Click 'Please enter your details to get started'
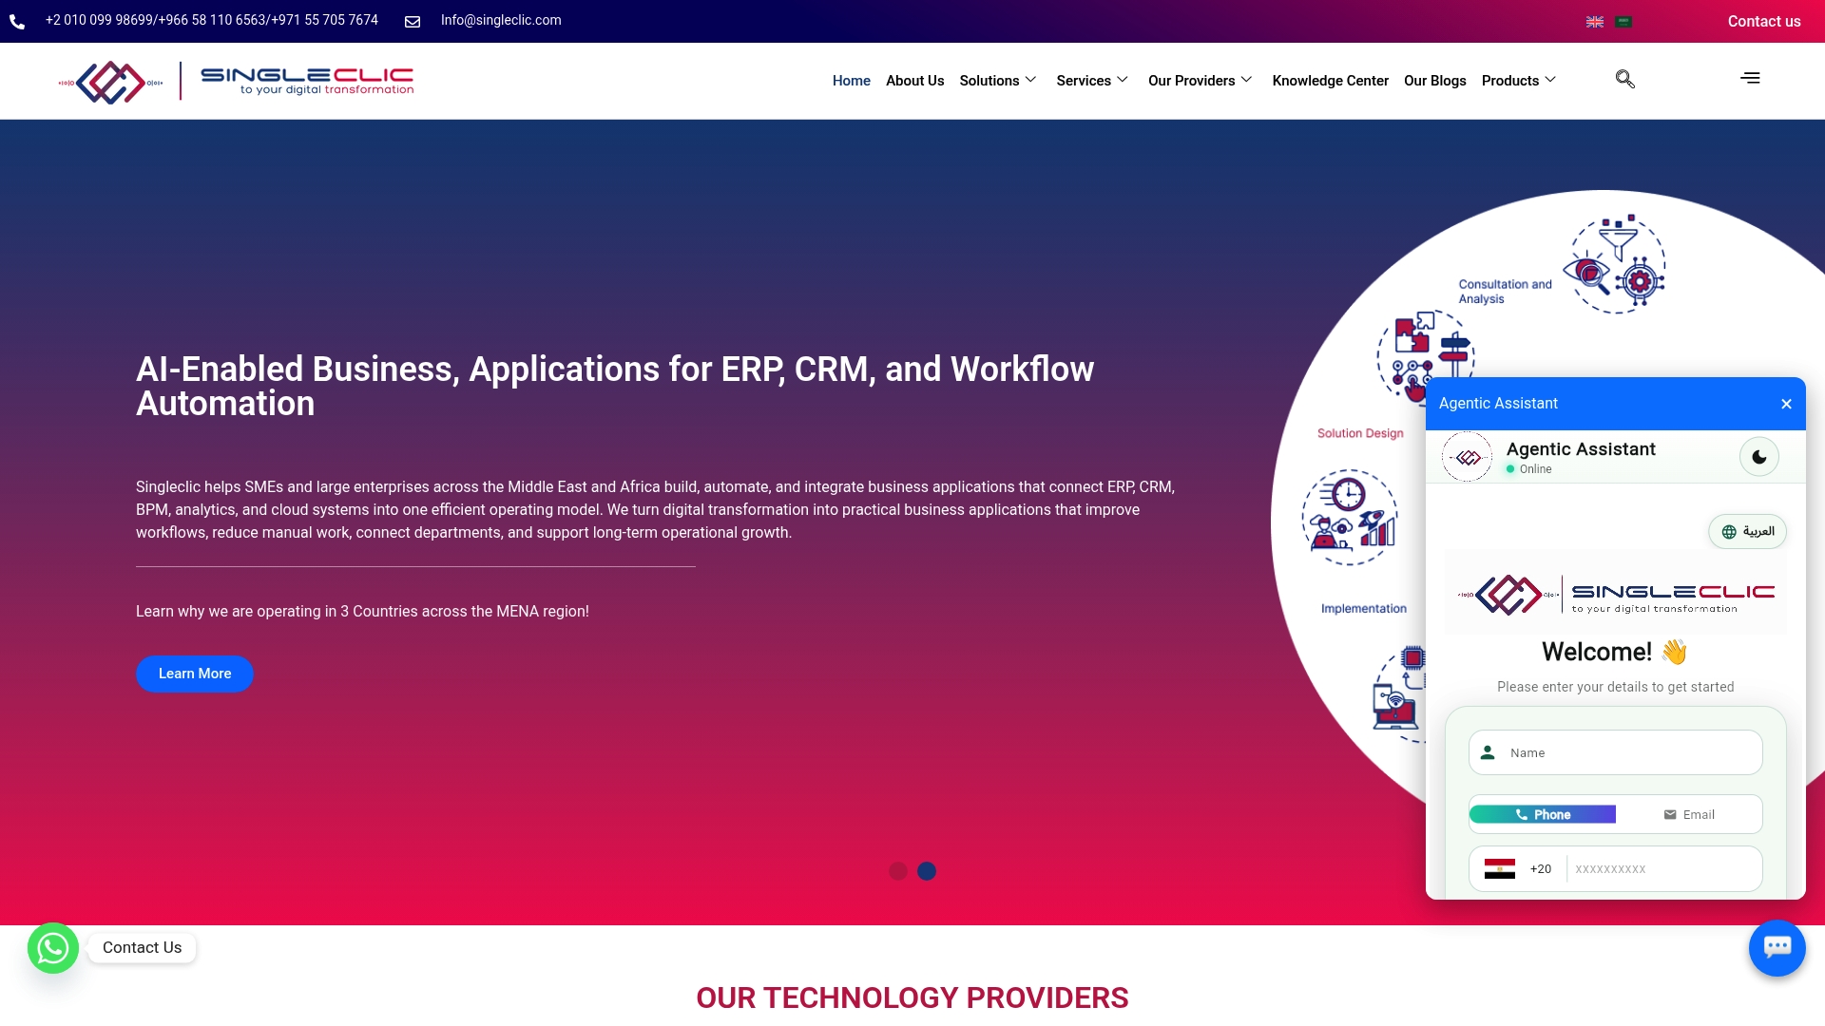The width and height of the screenshot is (1825, 1026). pos(1616,687)
